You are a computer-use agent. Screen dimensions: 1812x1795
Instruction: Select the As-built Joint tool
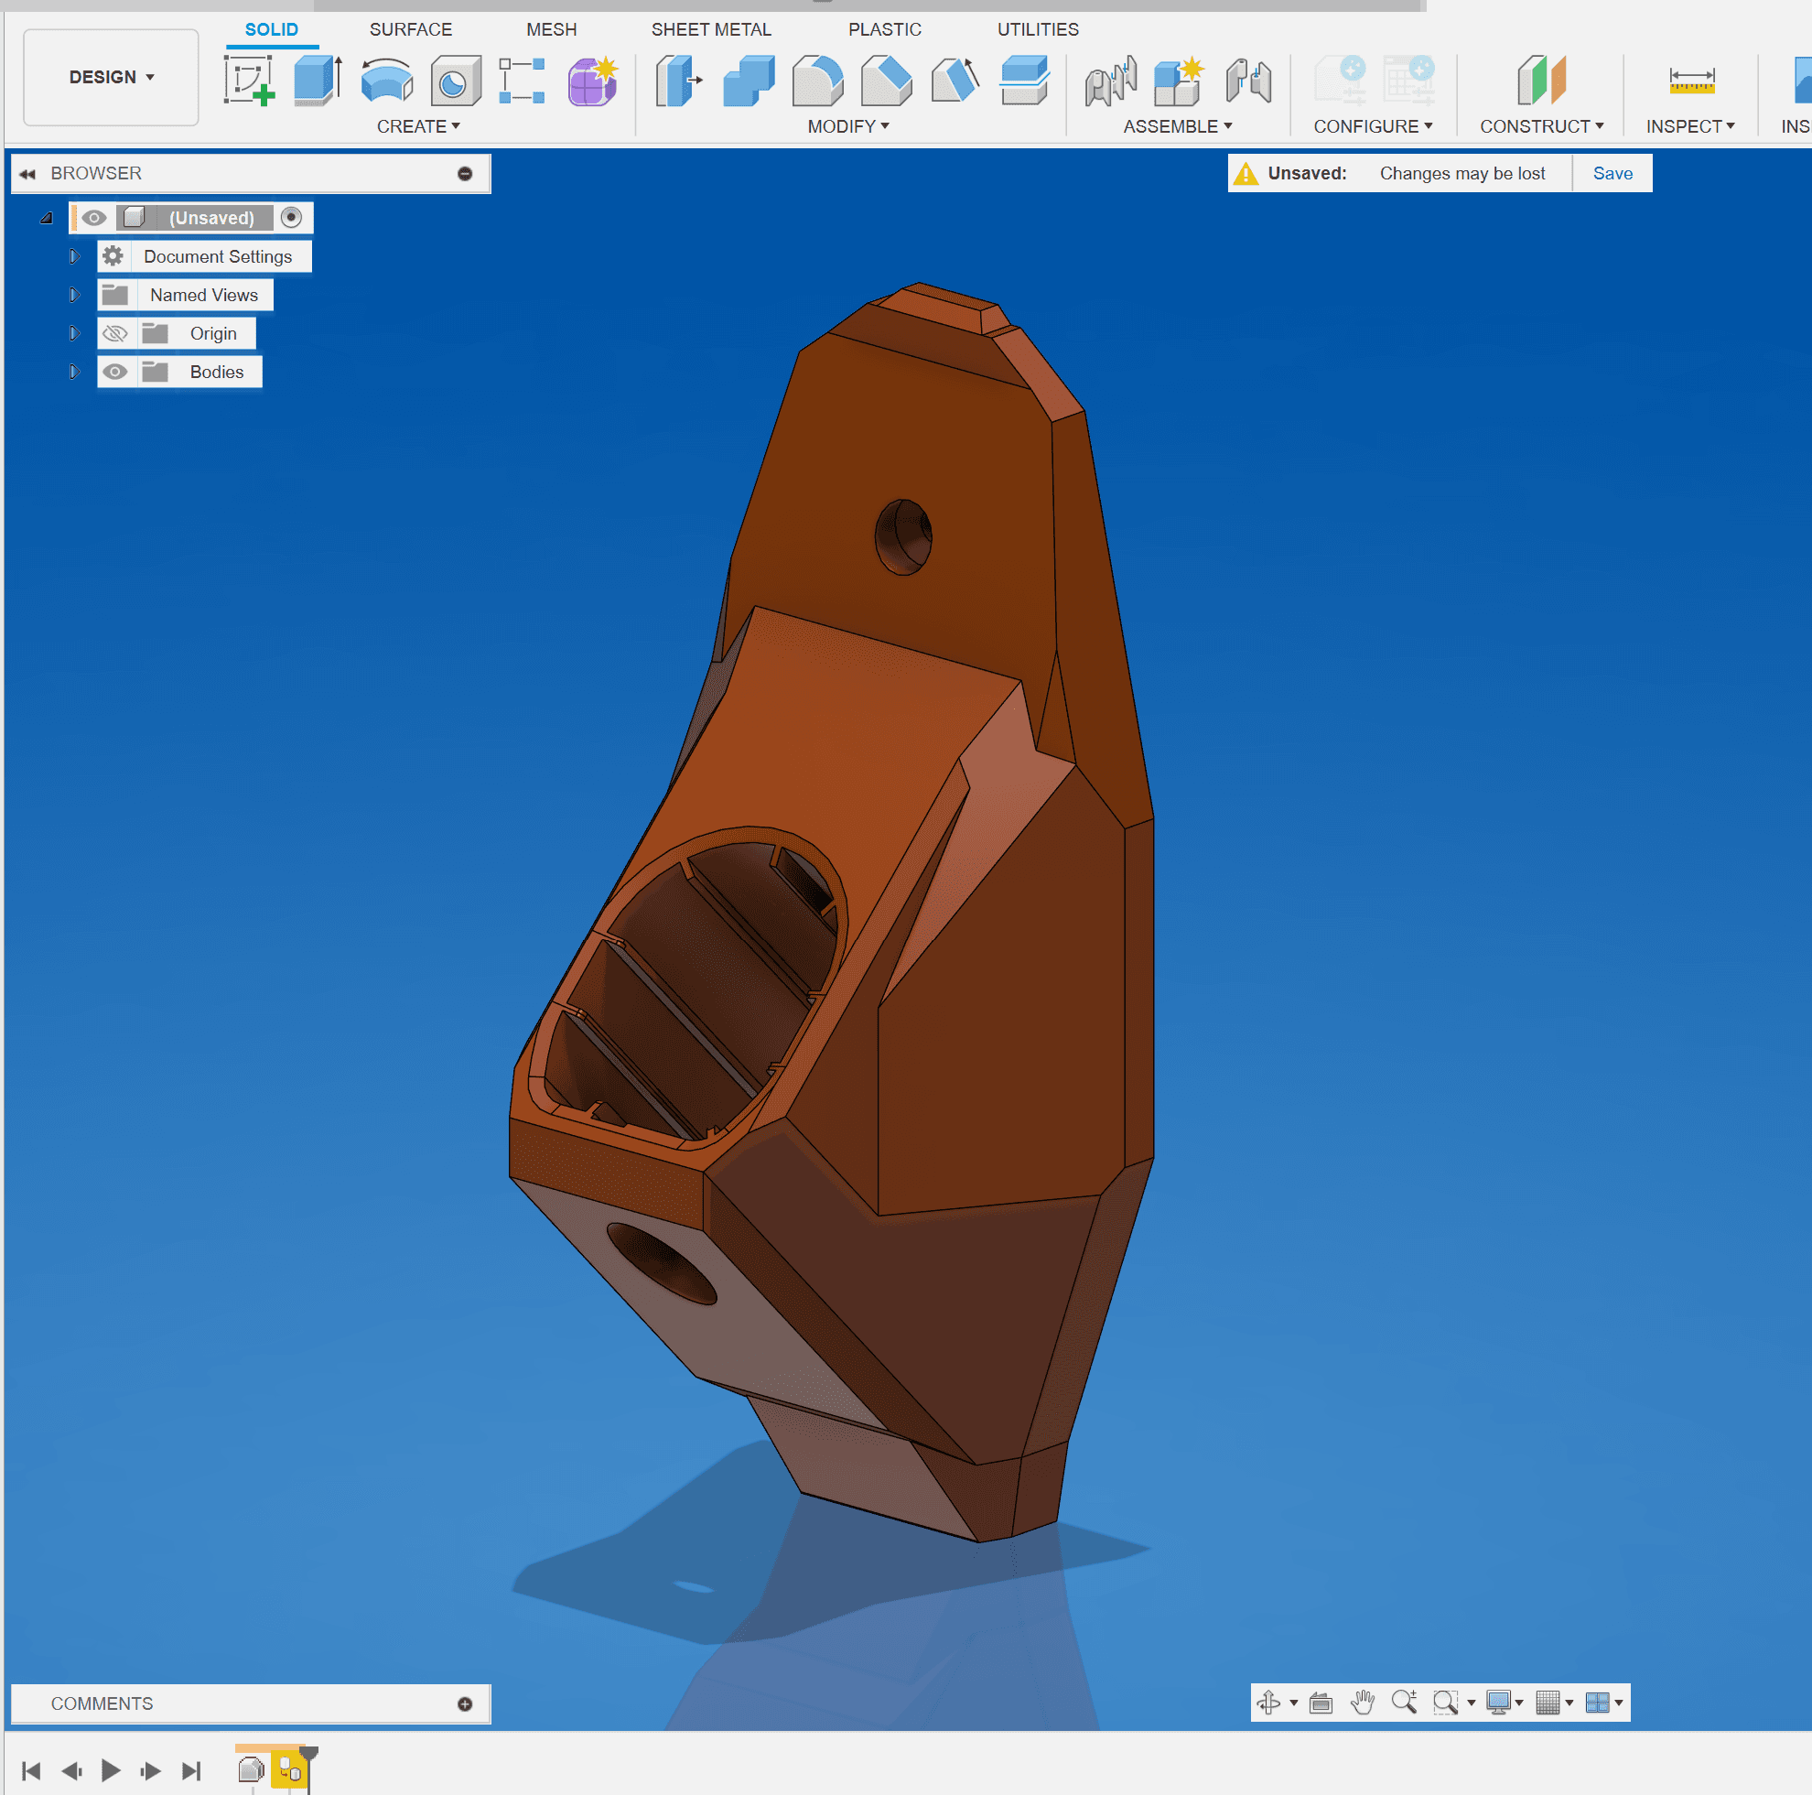coord(1248,80)
